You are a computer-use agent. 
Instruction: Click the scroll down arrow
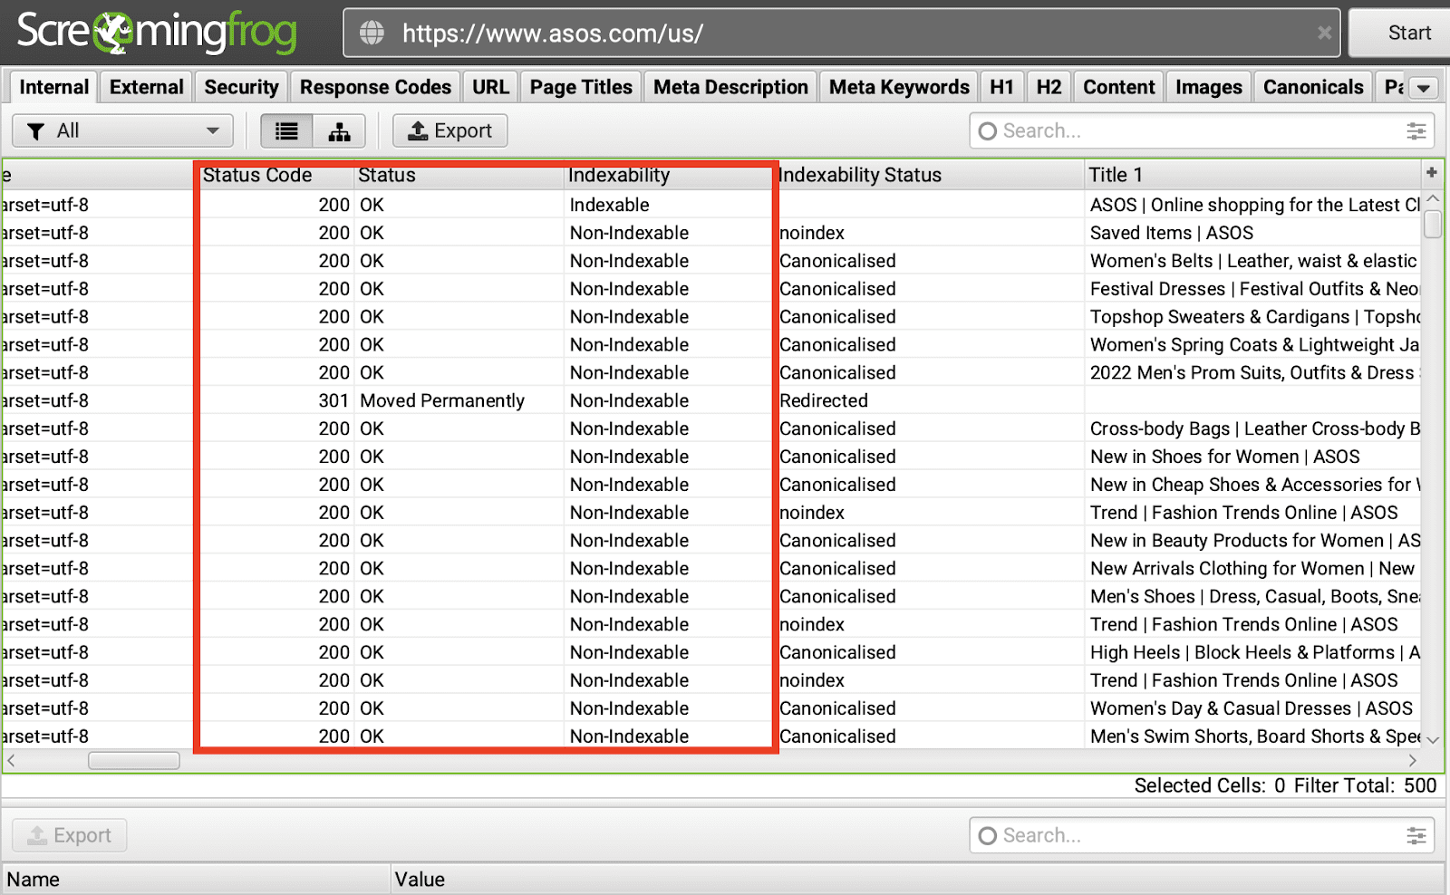click(1433, 740)
